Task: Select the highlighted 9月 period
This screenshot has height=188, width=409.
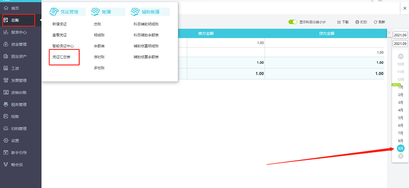Action: pos(401,148)
